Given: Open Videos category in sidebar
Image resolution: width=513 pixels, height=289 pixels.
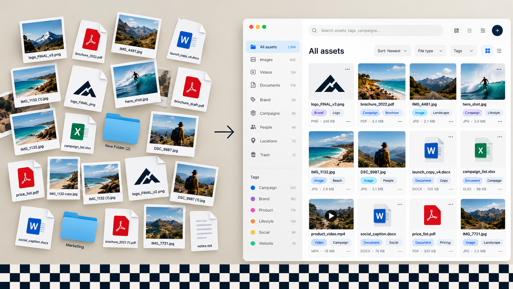Looking at the screenshot, I should [273, 72].
